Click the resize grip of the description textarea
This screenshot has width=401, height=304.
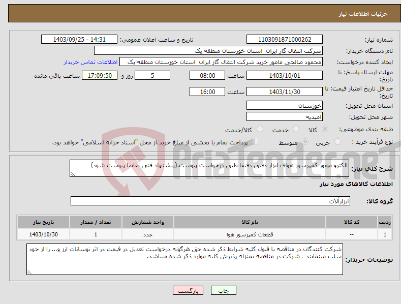point(73,174)
